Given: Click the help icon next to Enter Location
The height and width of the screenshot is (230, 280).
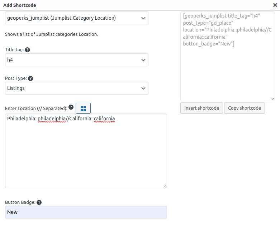Looking at the screenshot, I should (x=71, y=107).
